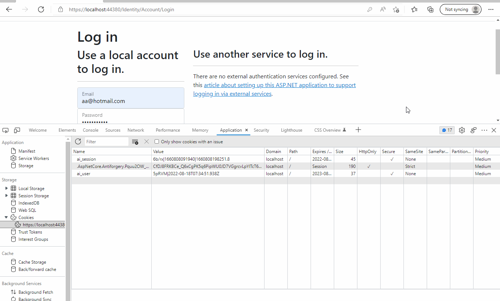Refresh the cookies list
This screenshot has width=500, height=301.
tap(78, 141)
